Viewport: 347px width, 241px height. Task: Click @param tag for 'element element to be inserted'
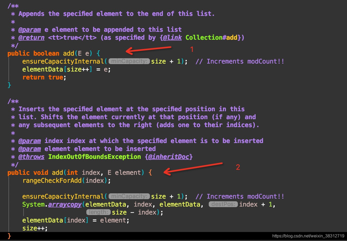(29, 149)
